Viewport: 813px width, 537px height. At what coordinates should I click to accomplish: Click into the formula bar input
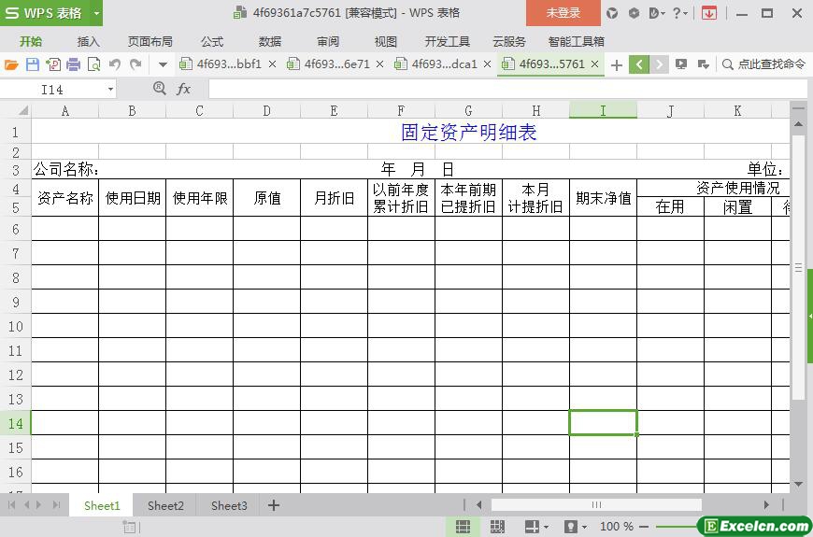pos(508,89)
